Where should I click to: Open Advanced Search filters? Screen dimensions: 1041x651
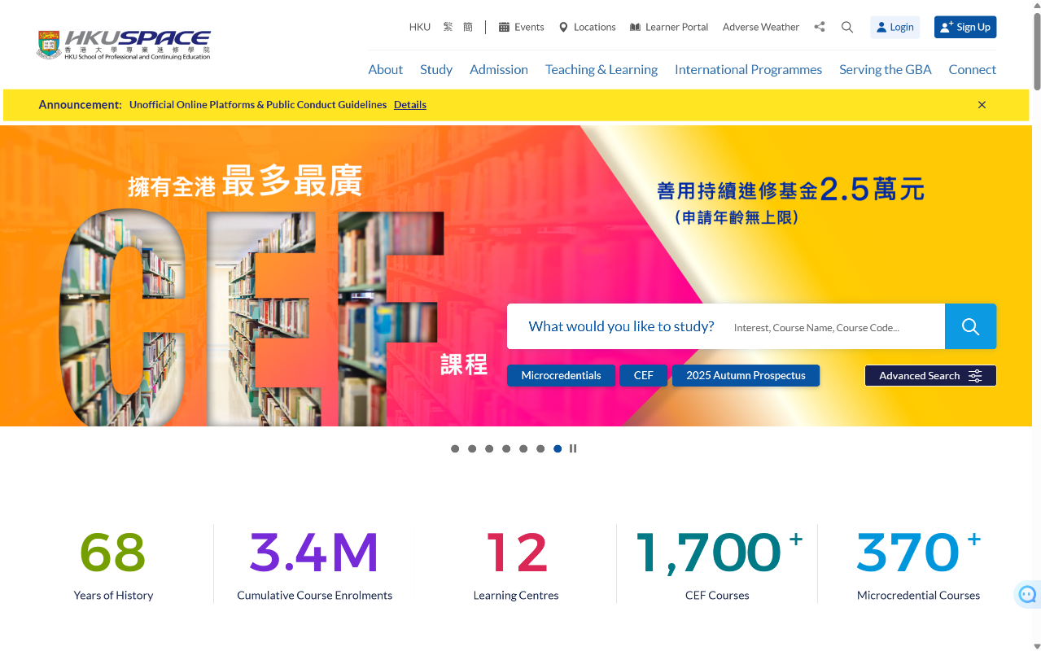(x=929, y=376)
